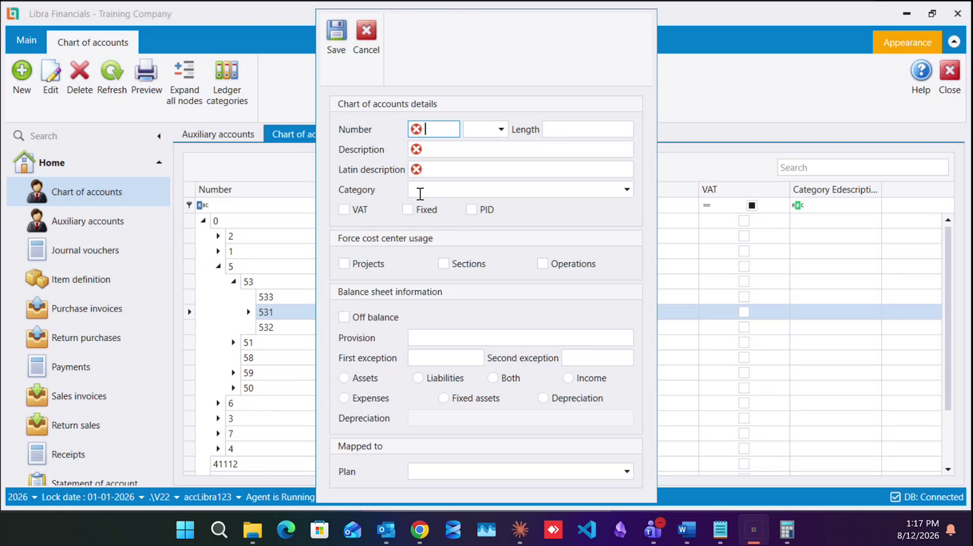Open Return sales in sidebar

tap(75, 425)
